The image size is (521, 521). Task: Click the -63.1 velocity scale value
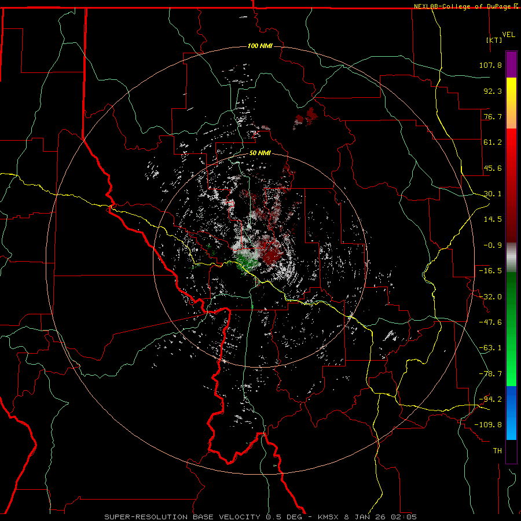tap(490, 348)
